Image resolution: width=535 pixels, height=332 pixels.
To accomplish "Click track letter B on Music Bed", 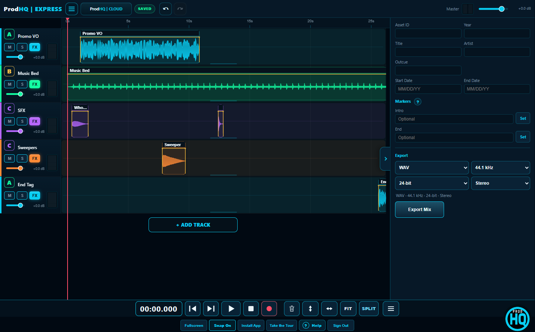I will [x=9, y=72].
